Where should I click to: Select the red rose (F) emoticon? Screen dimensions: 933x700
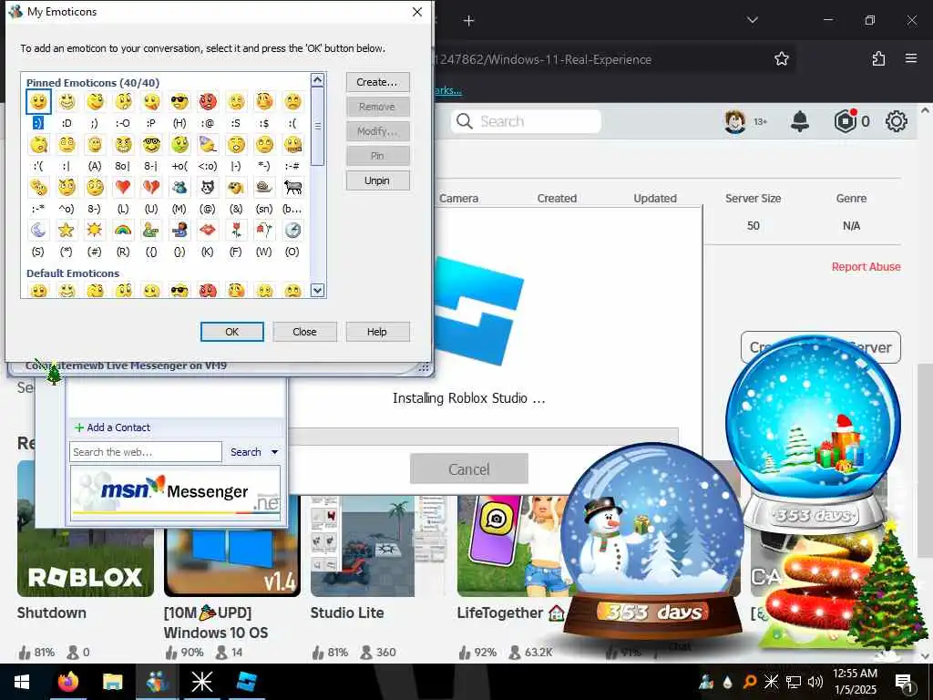point(236,230)
